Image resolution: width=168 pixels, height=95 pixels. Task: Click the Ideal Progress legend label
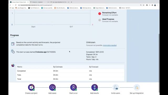[108, 19]
